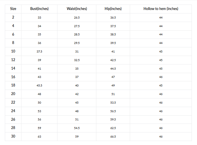Select the waist value 54.5
Viewport: 197px width, 145px height.
click(x=77, y=128)
